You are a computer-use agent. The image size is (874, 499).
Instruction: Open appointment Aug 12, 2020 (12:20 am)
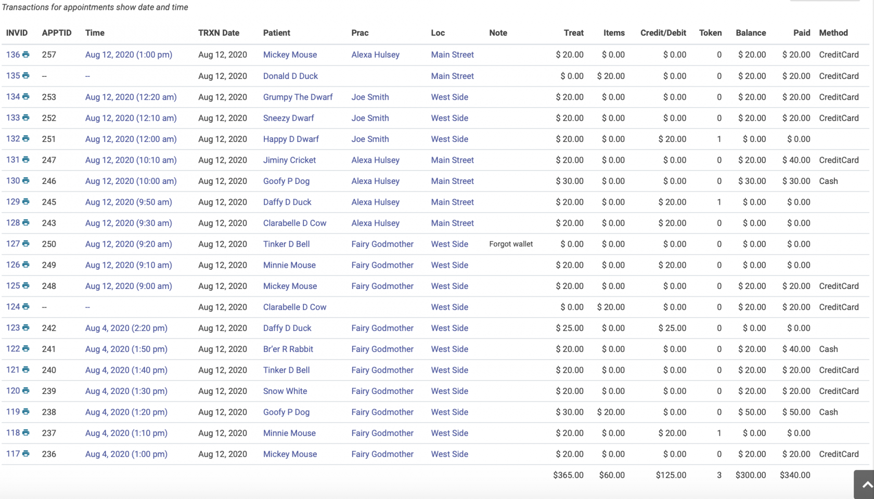(131, 97)
